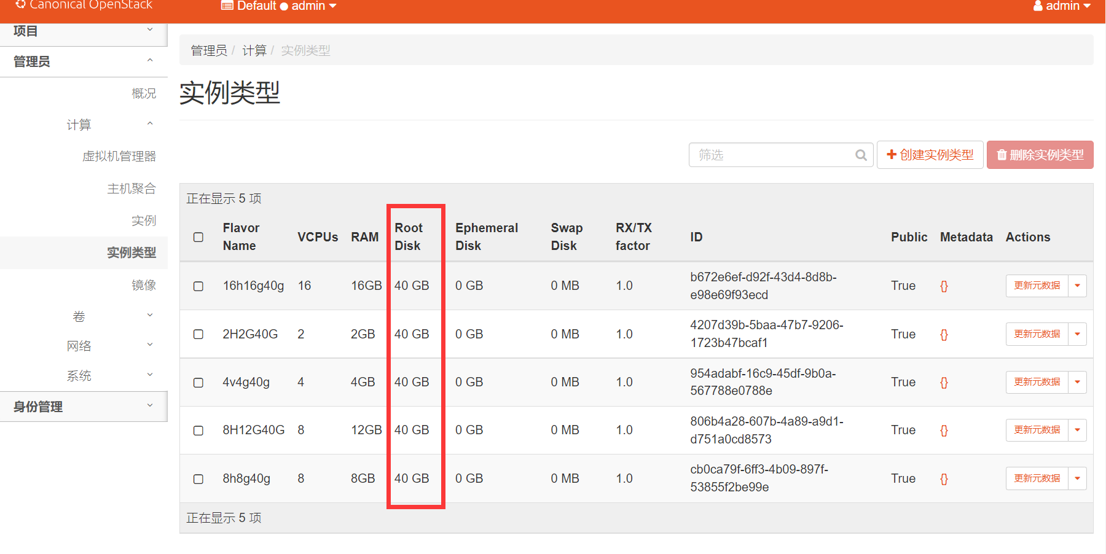Click the metadata braces icon for 16h16g40g
Viewport: 1106px width, 554px height.
pyautogui.click(x=944, y=286)
